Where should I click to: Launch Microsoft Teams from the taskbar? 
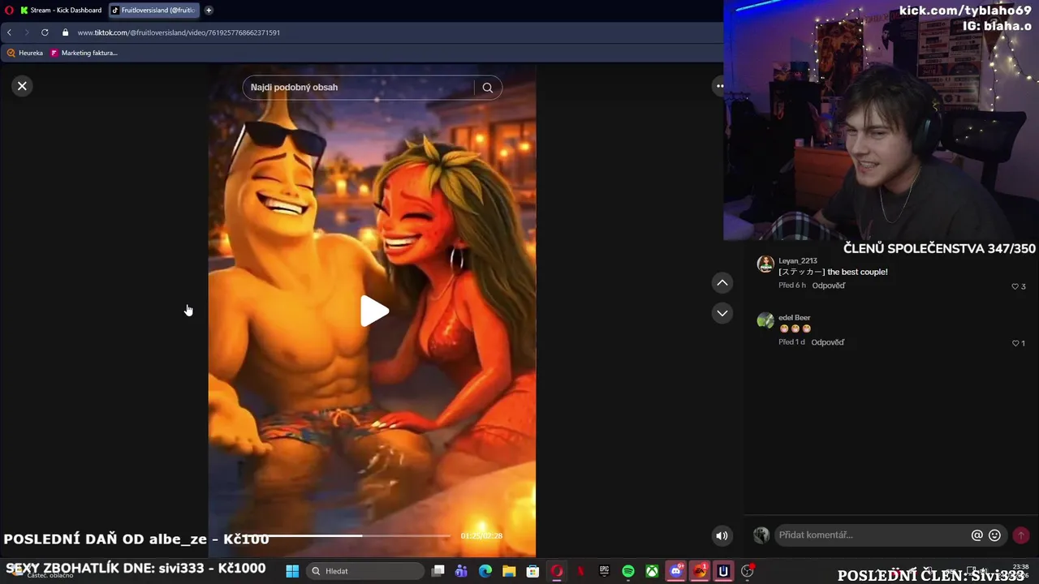pyautogui.click(x=461, y=571)
